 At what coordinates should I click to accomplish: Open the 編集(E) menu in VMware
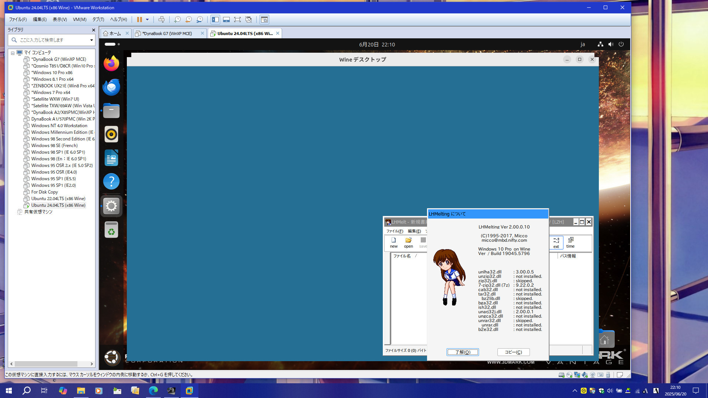point(40,20)
